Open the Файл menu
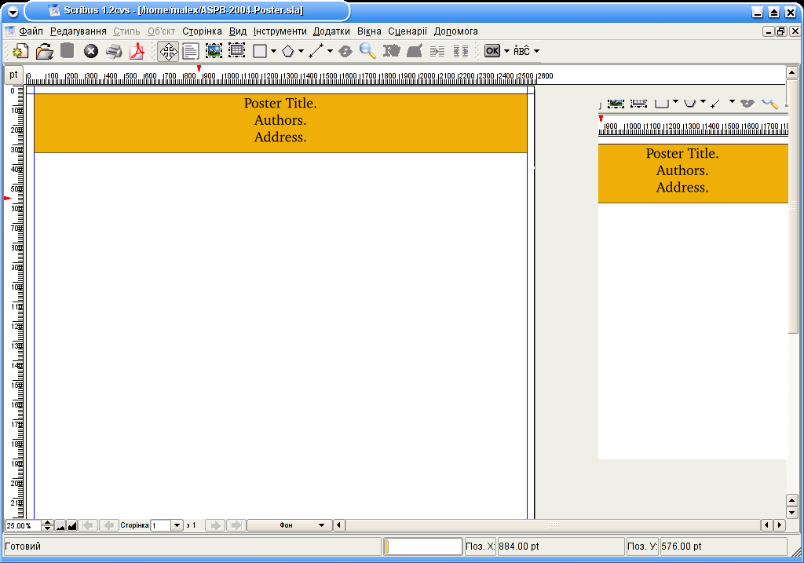The width and height of the screenshot is (804, 563). (x=31, y=31)
